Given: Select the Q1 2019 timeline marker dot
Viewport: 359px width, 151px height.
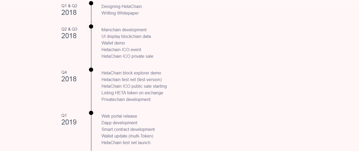Looking at the screenshot, I should point(91,113).
